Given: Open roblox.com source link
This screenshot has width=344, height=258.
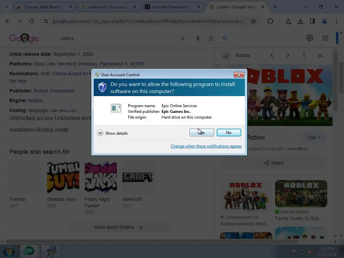Looking at the screenshot, I should [x=67, y=111].
